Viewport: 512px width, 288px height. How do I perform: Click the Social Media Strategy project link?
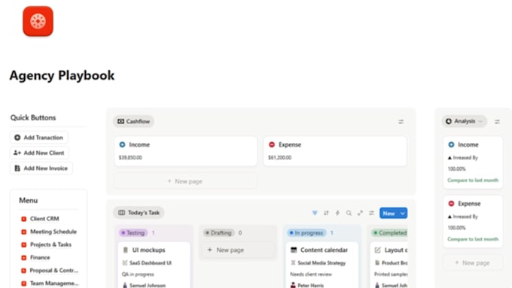coord(318,263)
